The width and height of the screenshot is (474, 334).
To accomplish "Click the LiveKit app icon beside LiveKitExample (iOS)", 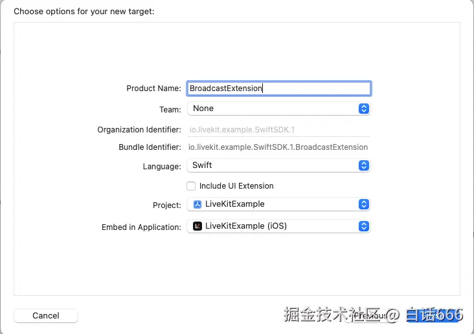I will 198,226.
